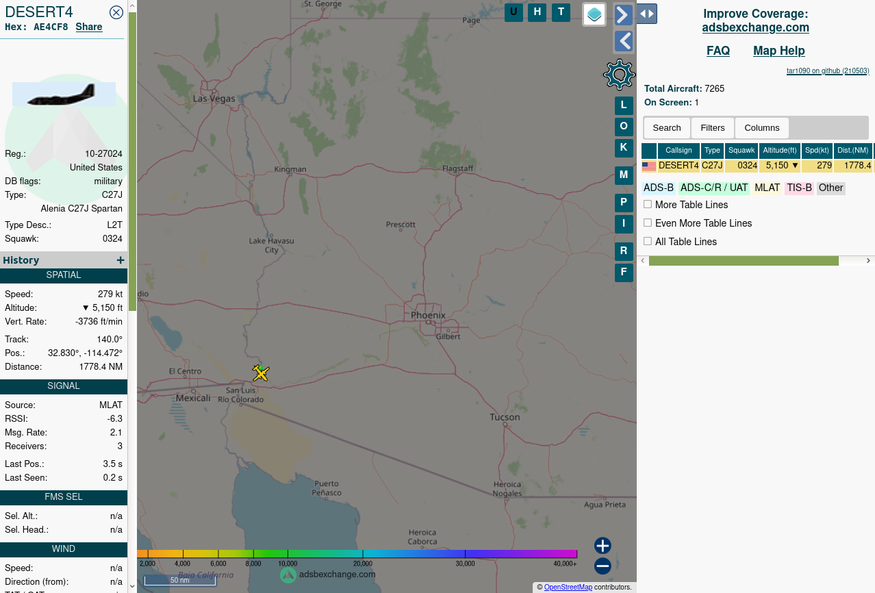
Task: Open tar1090 on github link
Action: 828,71
